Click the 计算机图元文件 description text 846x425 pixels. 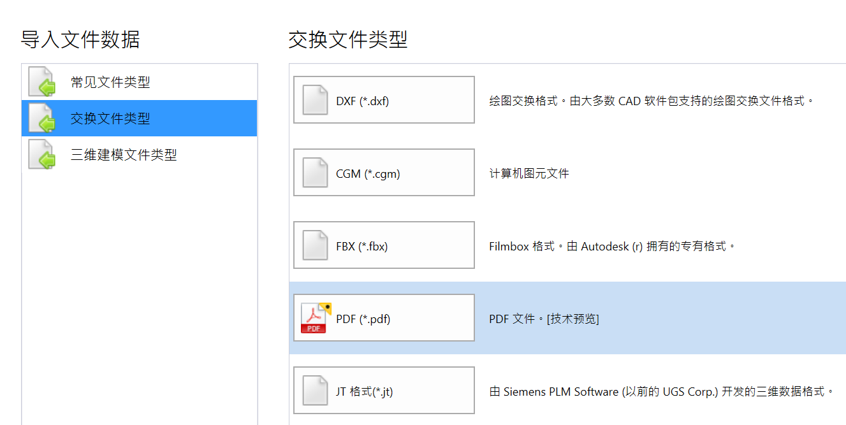pyautogui.click(x=529, y=173)
